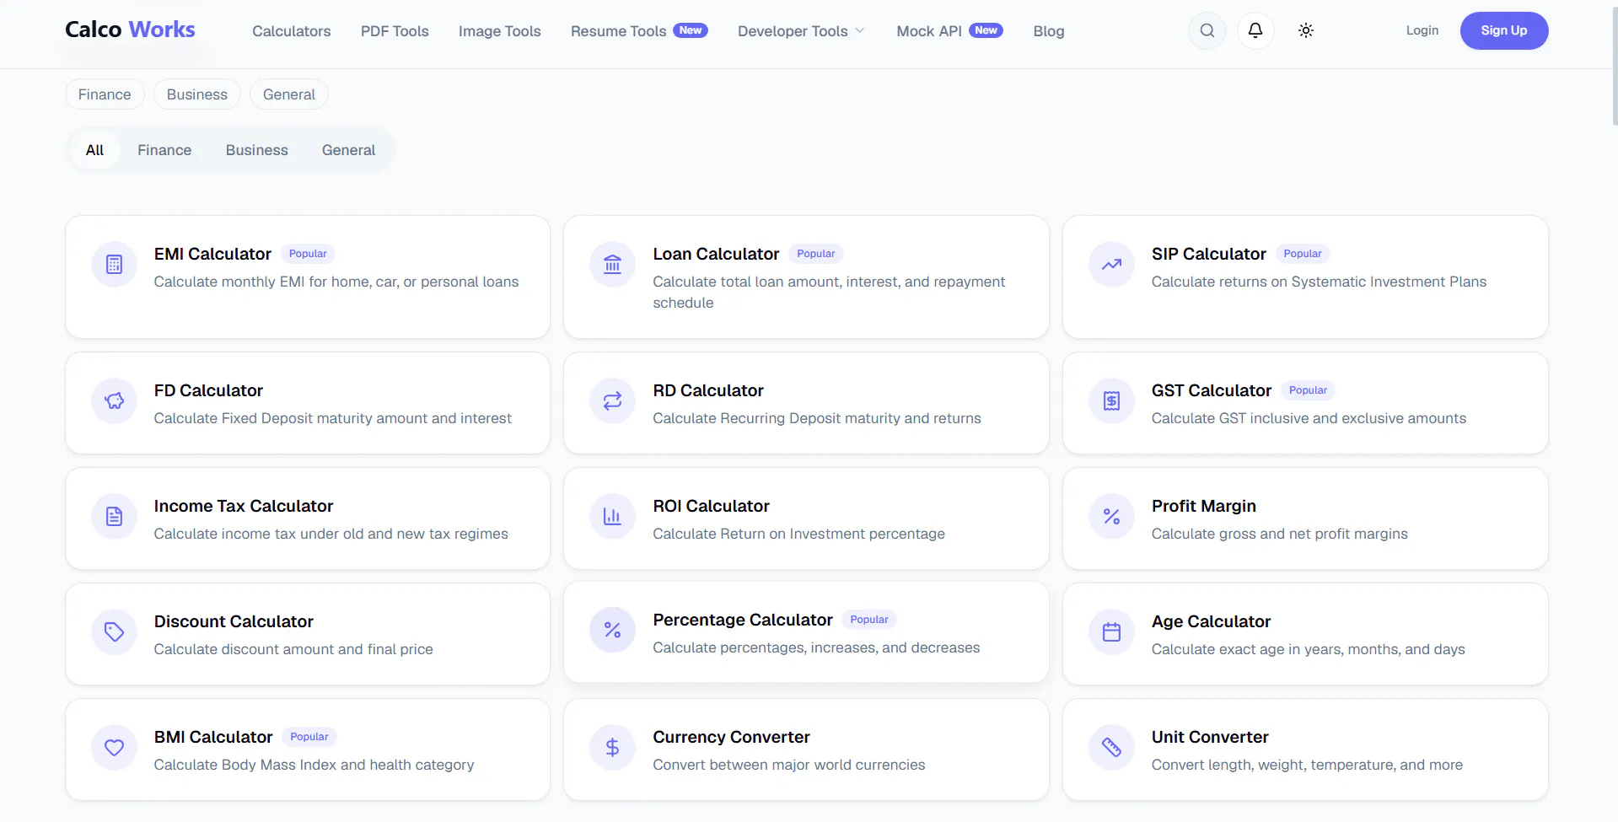The width and height of the screenshot is (1618, 822).
Task: Expand the Developer Tools dropdown menu
Action: pyautogui.click(x=801, y=31)
